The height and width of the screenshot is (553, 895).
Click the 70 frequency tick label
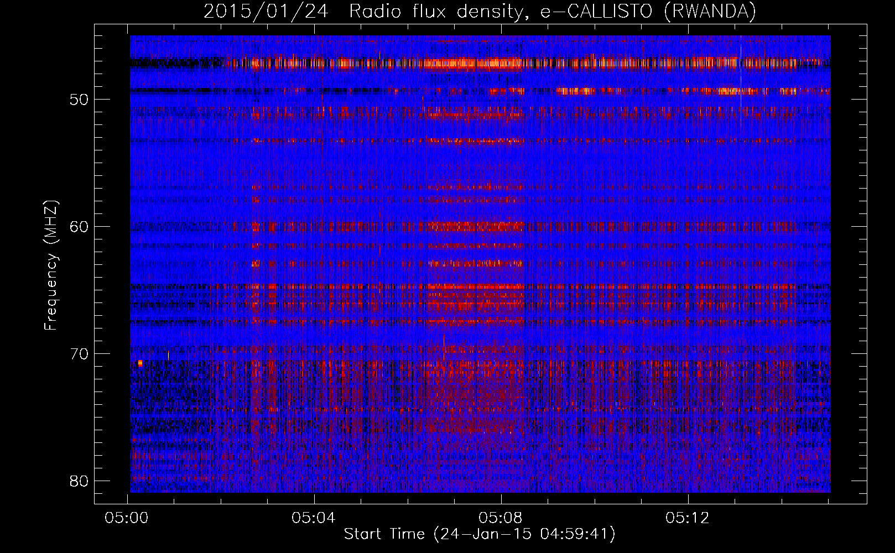(80, 354)
